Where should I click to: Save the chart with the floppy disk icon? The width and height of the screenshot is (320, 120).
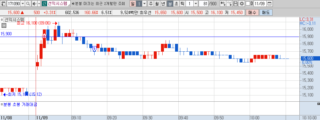tap(236, 4)
